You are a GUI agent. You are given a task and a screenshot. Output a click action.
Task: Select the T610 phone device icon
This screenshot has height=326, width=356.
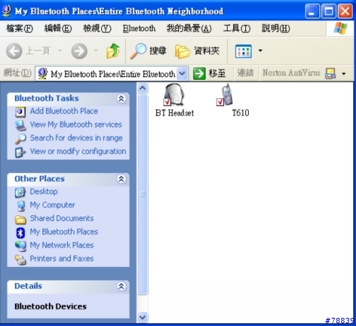[x=225, y=95]
